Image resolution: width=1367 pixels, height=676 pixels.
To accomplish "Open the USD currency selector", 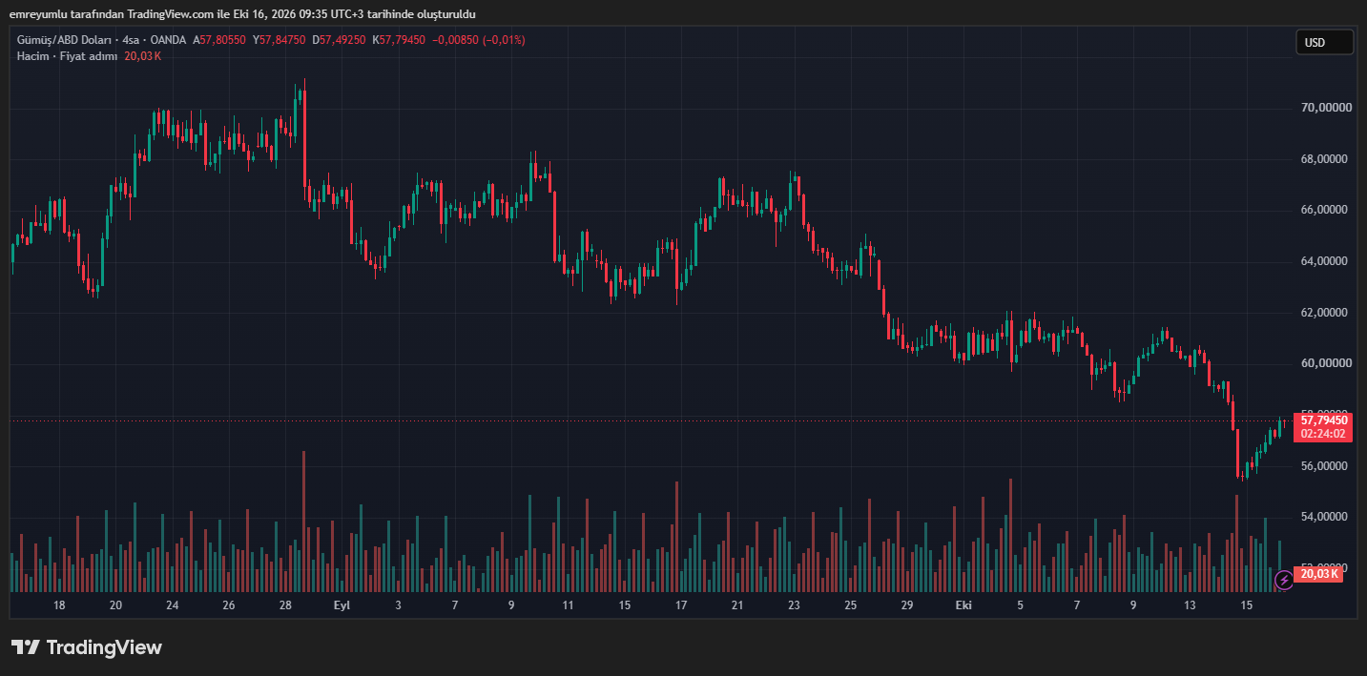I will [x=1324, y=42].
